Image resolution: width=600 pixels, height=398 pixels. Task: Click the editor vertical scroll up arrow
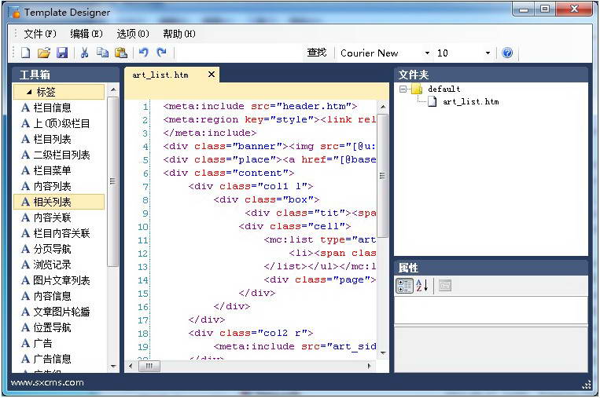383,107
